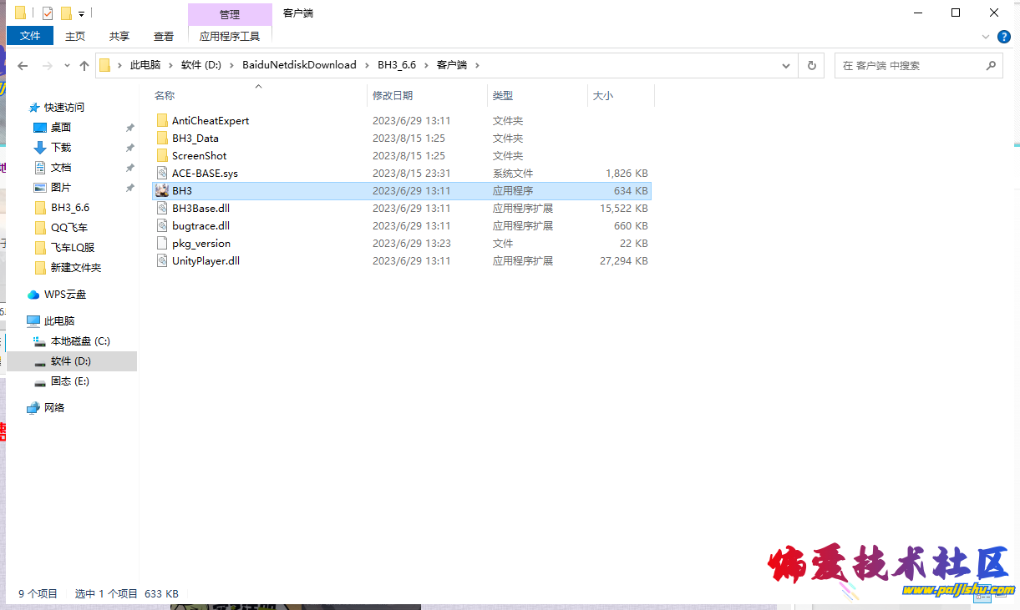The height and width of the screenshot is (610, 1020).
Task: Select the 管理 contextual tab
Action: (x=230, y=14)
